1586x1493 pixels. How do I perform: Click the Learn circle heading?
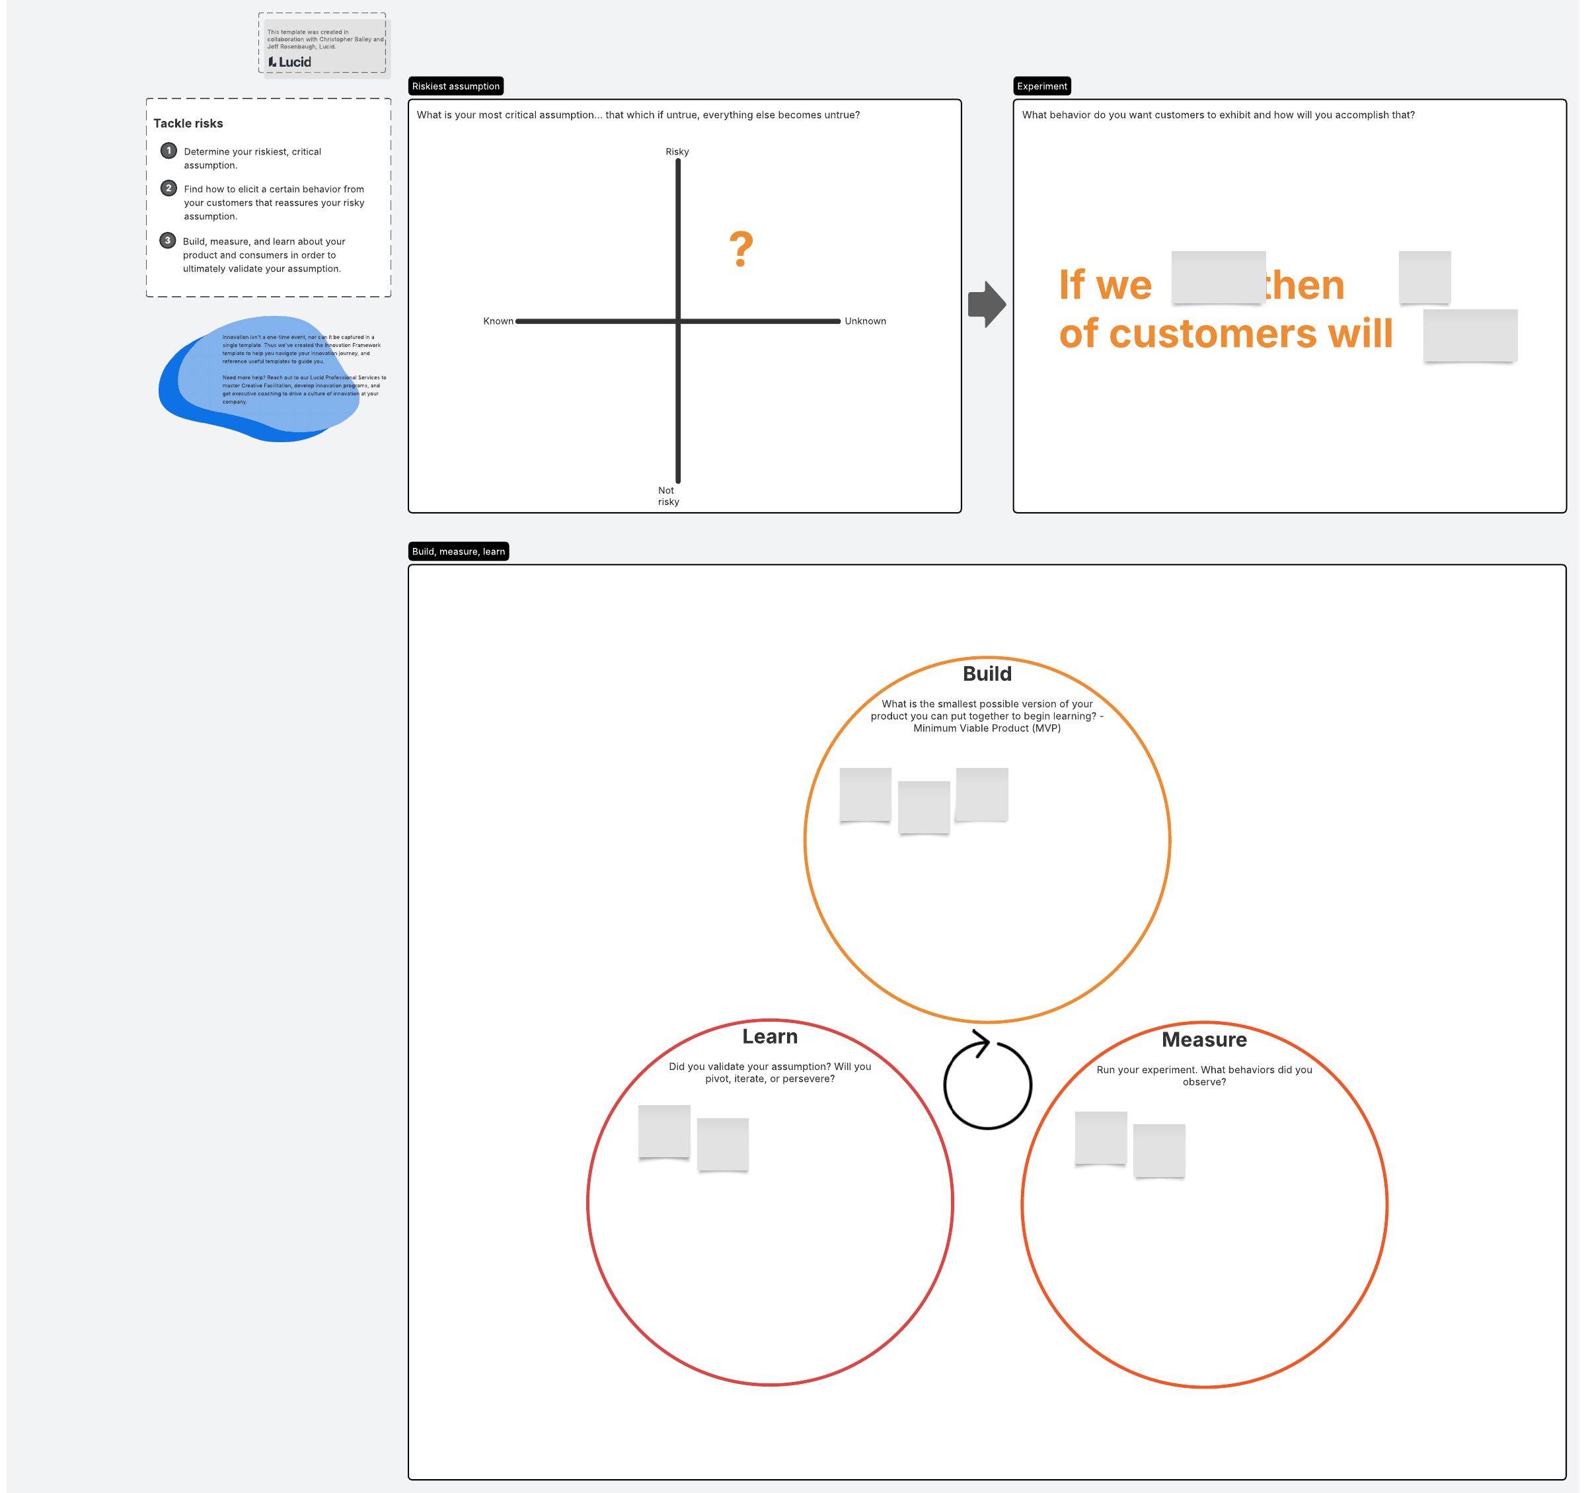(769, 1036)
